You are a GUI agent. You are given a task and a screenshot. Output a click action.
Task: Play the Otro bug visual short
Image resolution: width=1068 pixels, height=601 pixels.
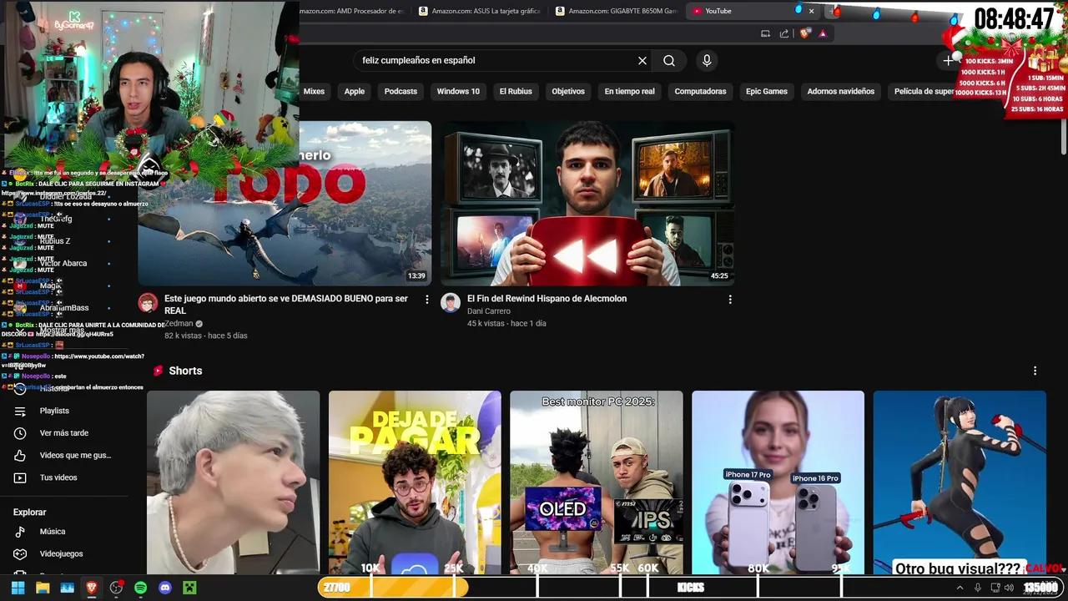pos(960,482)
